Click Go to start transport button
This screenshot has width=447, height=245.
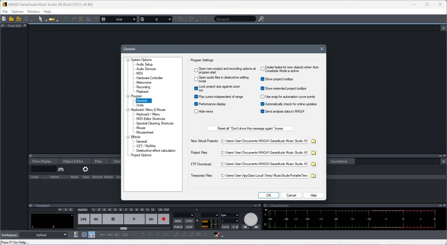coord(84,219)
